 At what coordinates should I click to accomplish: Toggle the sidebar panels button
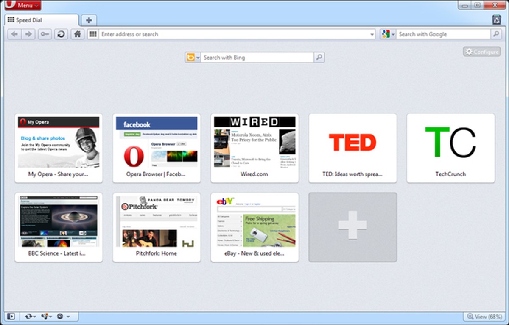click(x=11, y=316)
